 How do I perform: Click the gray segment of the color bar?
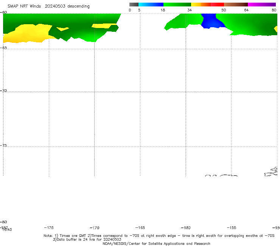134,5
